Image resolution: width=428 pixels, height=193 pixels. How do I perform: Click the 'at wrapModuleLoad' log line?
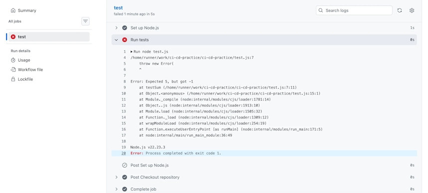[x=203, y=123]
